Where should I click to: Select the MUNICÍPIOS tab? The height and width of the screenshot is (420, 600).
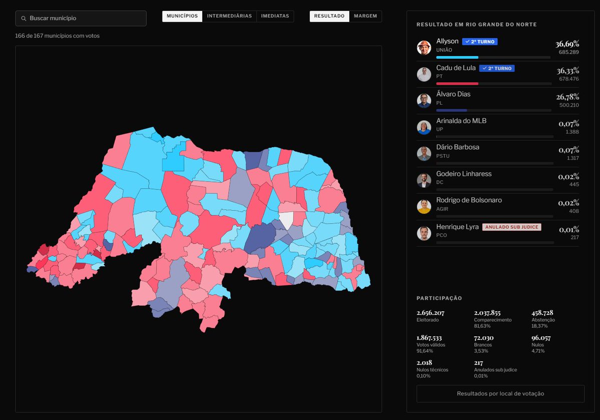[182, 16]
